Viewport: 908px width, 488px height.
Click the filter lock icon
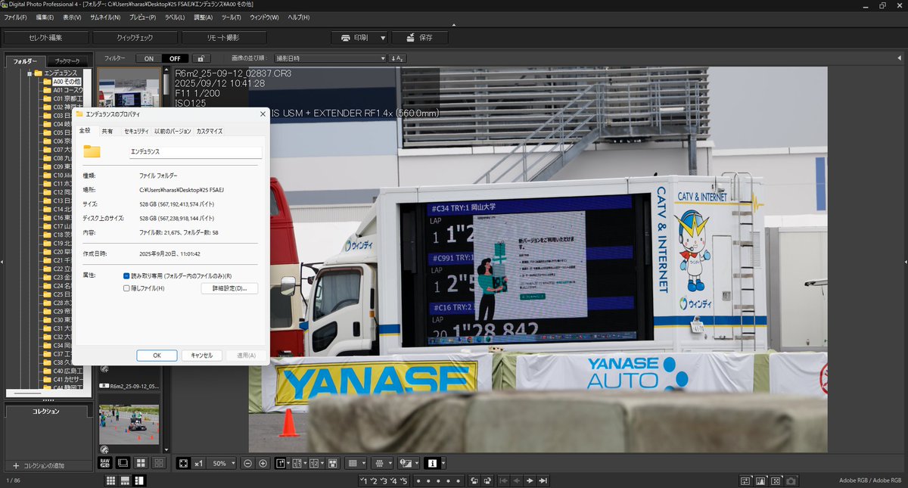(x=200, y=58)
